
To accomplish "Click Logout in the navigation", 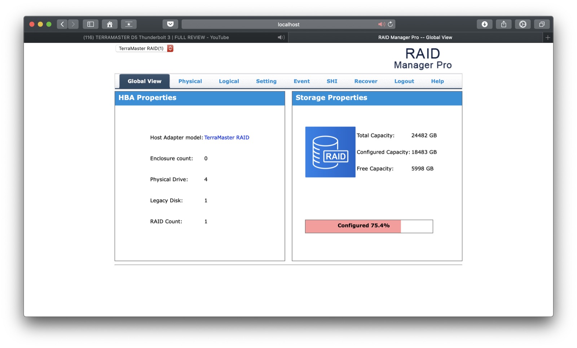I will (x=404, y=81).
